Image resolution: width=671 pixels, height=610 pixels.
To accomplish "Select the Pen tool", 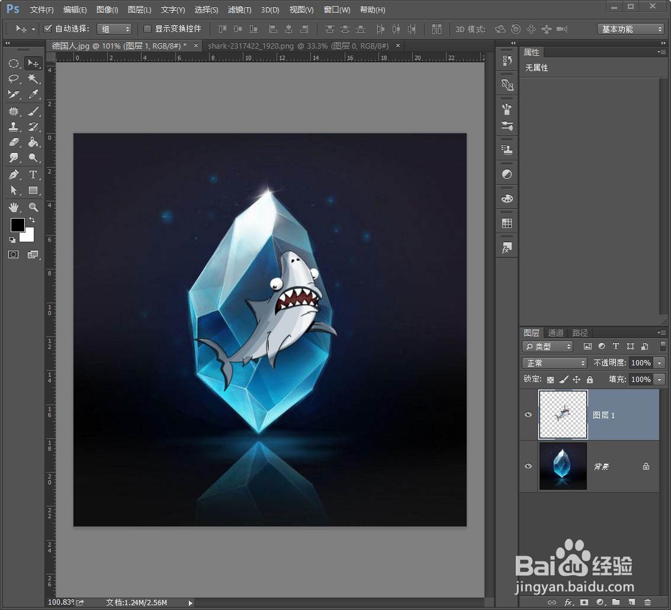I will click(x=14, y=175).
